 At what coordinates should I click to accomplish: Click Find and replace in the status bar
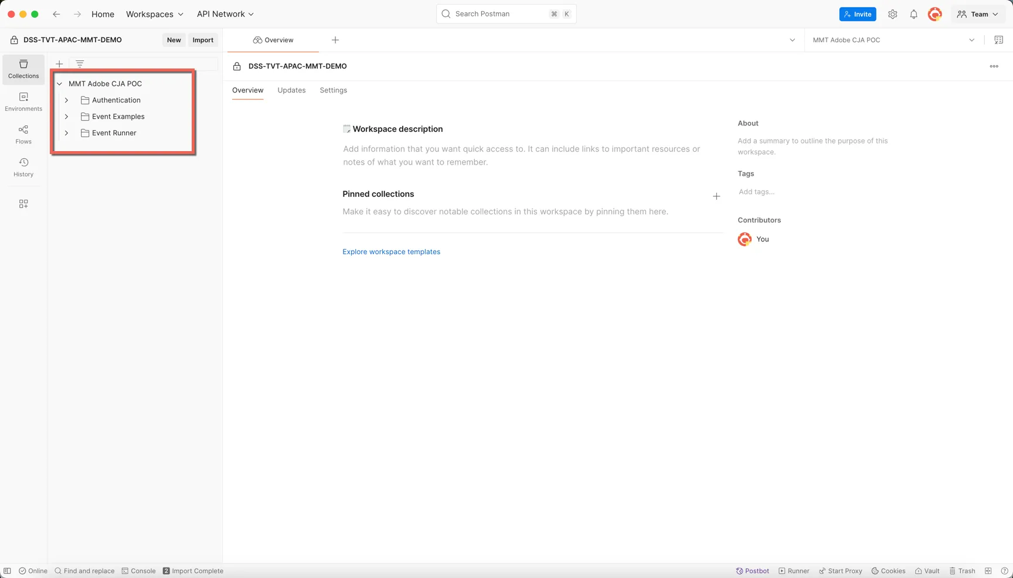84,571
